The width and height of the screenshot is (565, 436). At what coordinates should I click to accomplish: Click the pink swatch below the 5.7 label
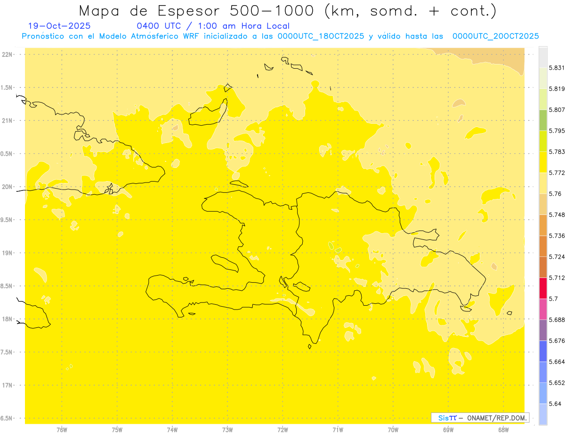543,309
